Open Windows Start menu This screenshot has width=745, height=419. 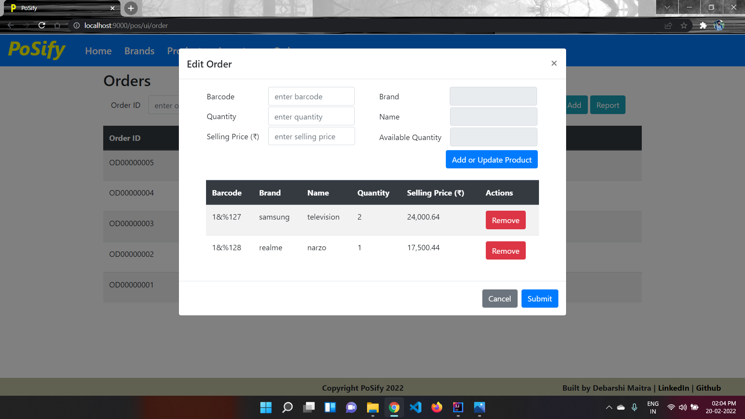266,407
